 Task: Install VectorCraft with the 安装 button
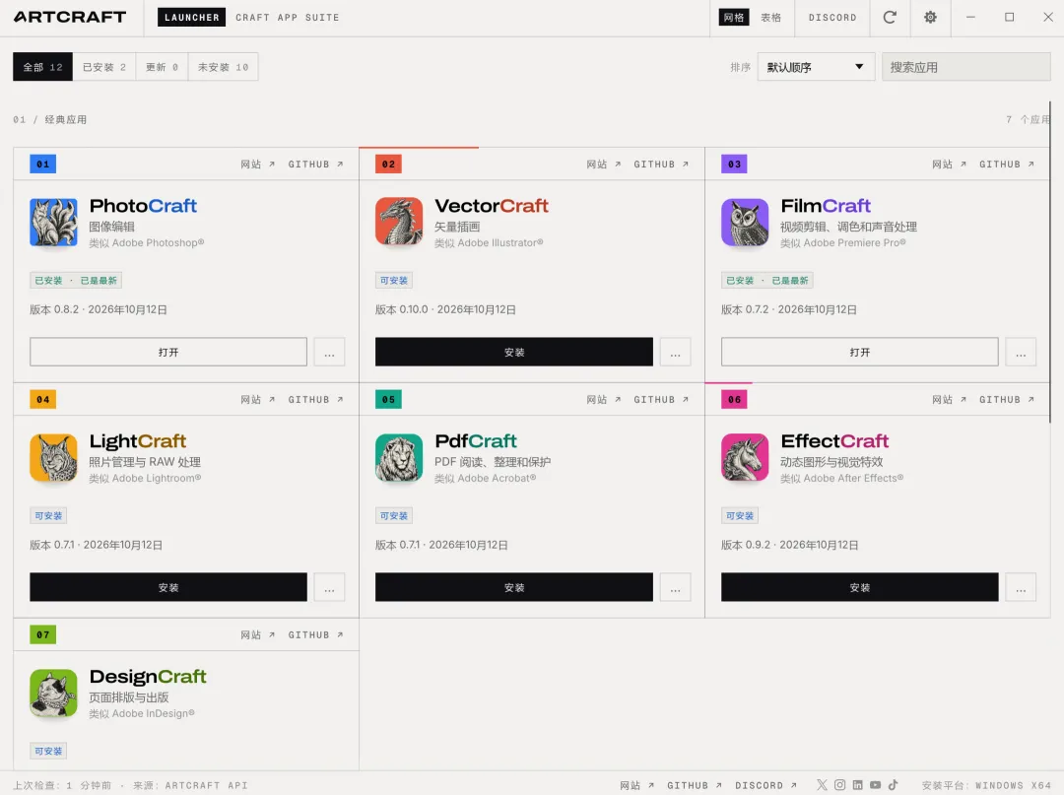point(514,352)
